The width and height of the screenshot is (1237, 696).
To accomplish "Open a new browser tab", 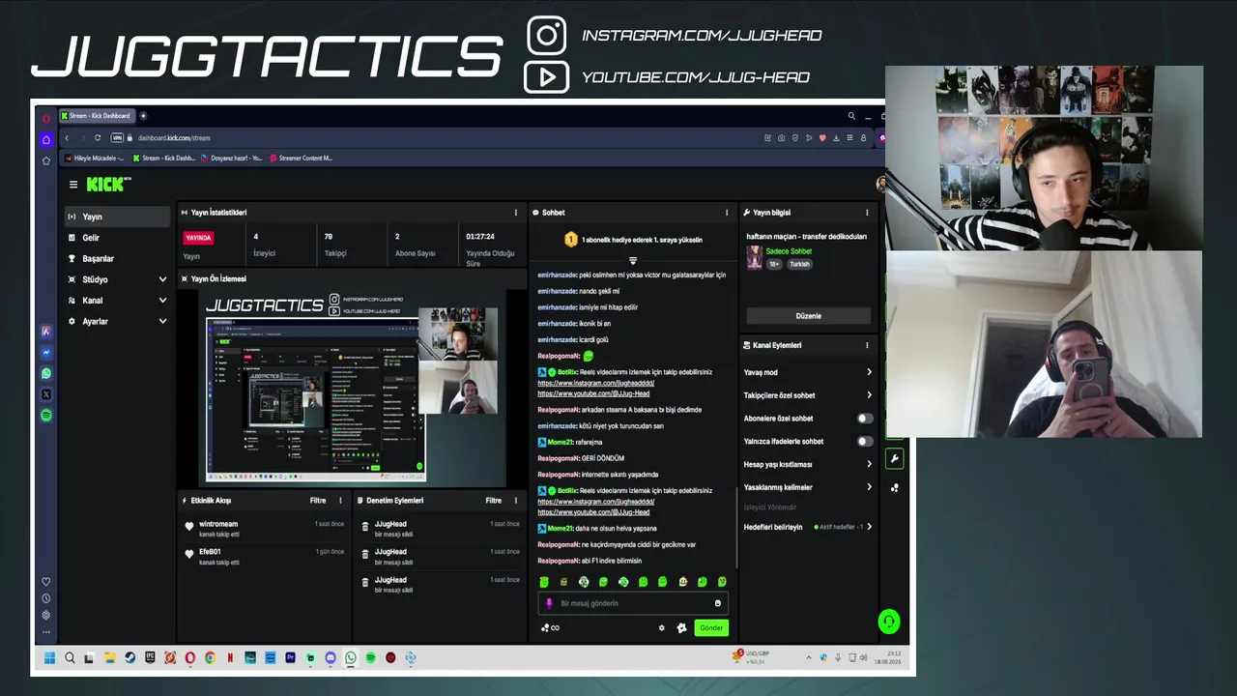I will point(143,116).
